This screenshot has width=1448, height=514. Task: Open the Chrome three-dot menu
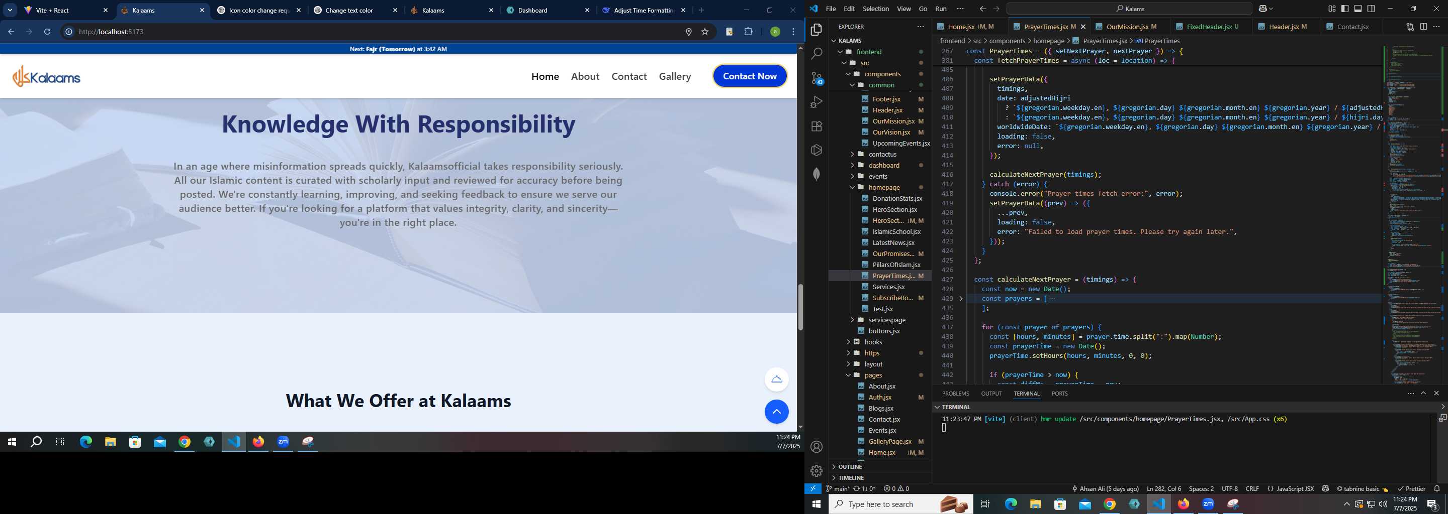(x=794, y=32)
